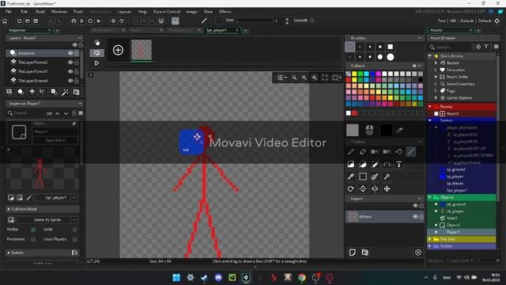Viewport: 506px width, 285px height.
Task: Open the Build menu
Action: (x=40, y=11)
